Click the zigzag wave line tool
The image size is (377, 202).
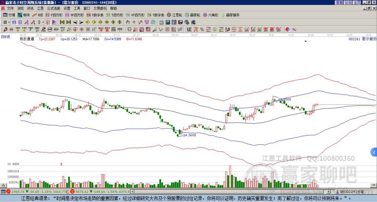pyautogui.click(x=161, y=29)
